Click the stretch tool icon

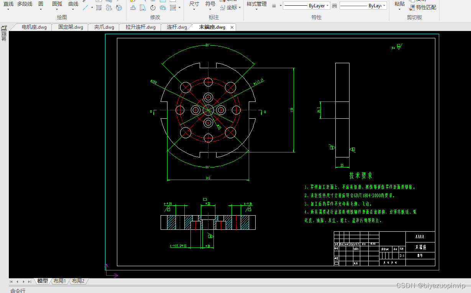click(143, 8)
